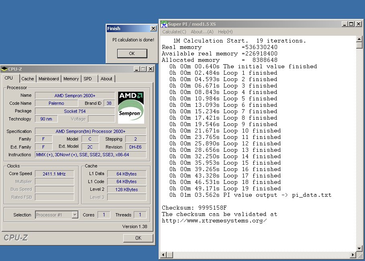Open the Help(H) menu in Super PI
Screen dimensions: 365x261
[x=225, y=32]
